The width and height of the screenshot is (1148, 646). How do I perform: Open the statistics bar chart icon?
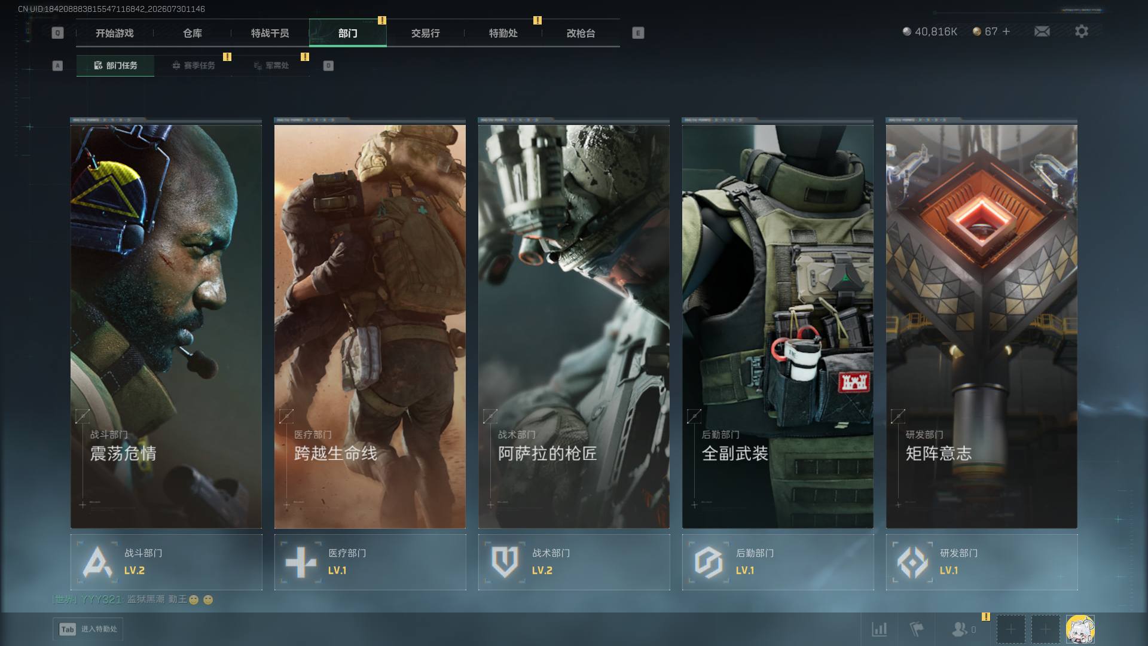[x=879, y=629]
